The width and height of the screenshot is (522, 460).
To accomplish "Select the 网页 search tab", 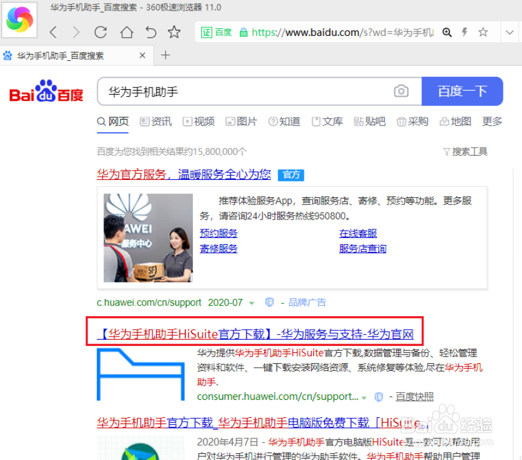I will tap(113, 122).
